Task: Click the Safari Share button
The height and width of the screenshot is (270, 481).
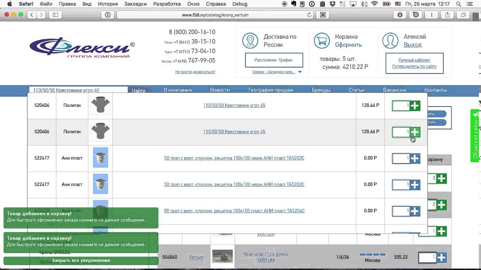Action: [x=447, y=15]
